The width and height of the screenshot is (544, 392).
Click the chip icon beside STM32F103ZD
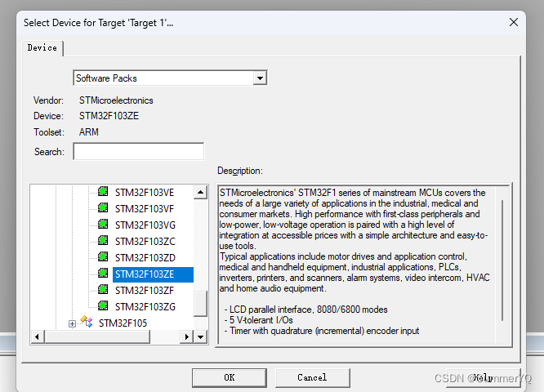(x=103, y=256)
